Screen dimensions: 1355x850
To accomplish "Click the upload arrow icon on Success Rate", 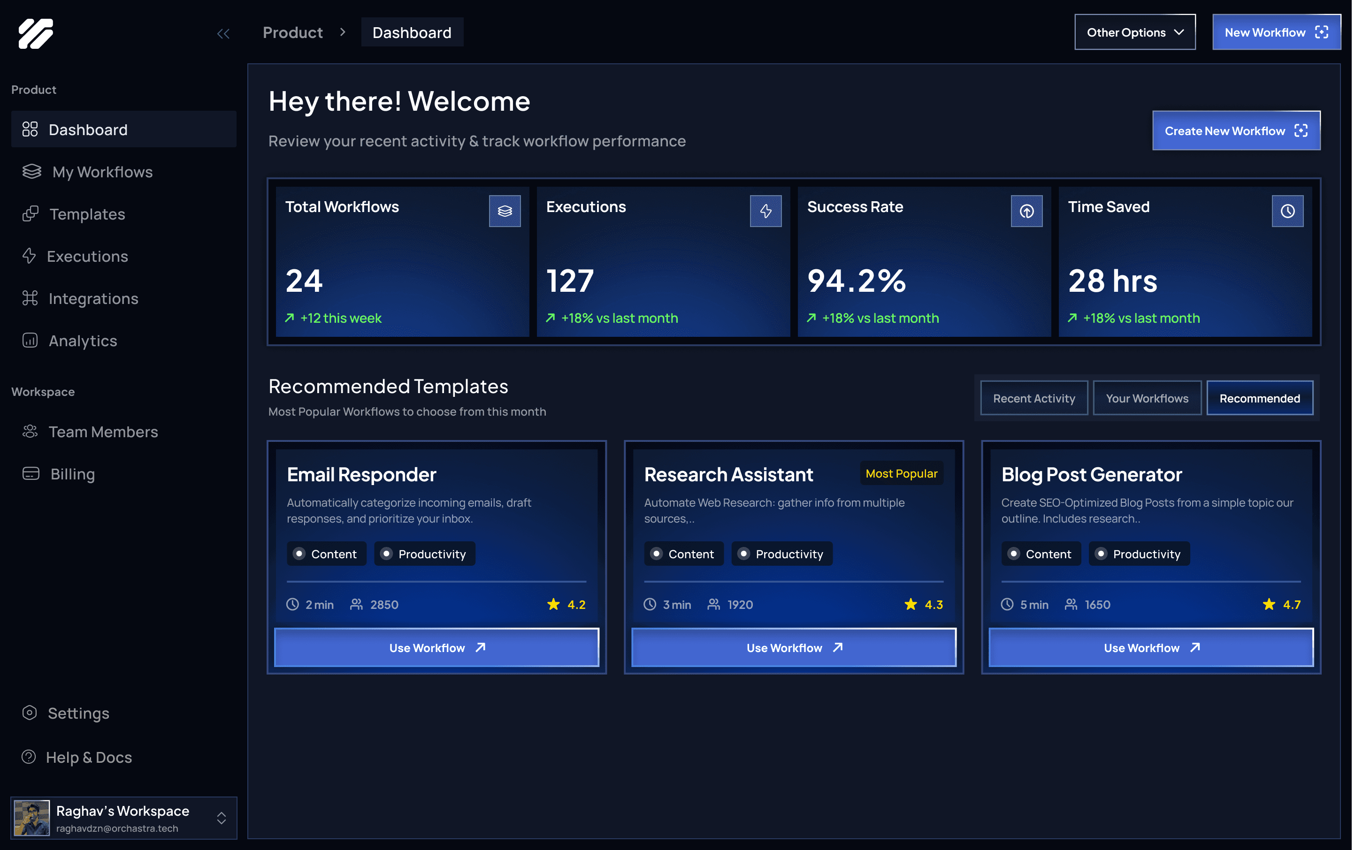I will point(1026,211).
